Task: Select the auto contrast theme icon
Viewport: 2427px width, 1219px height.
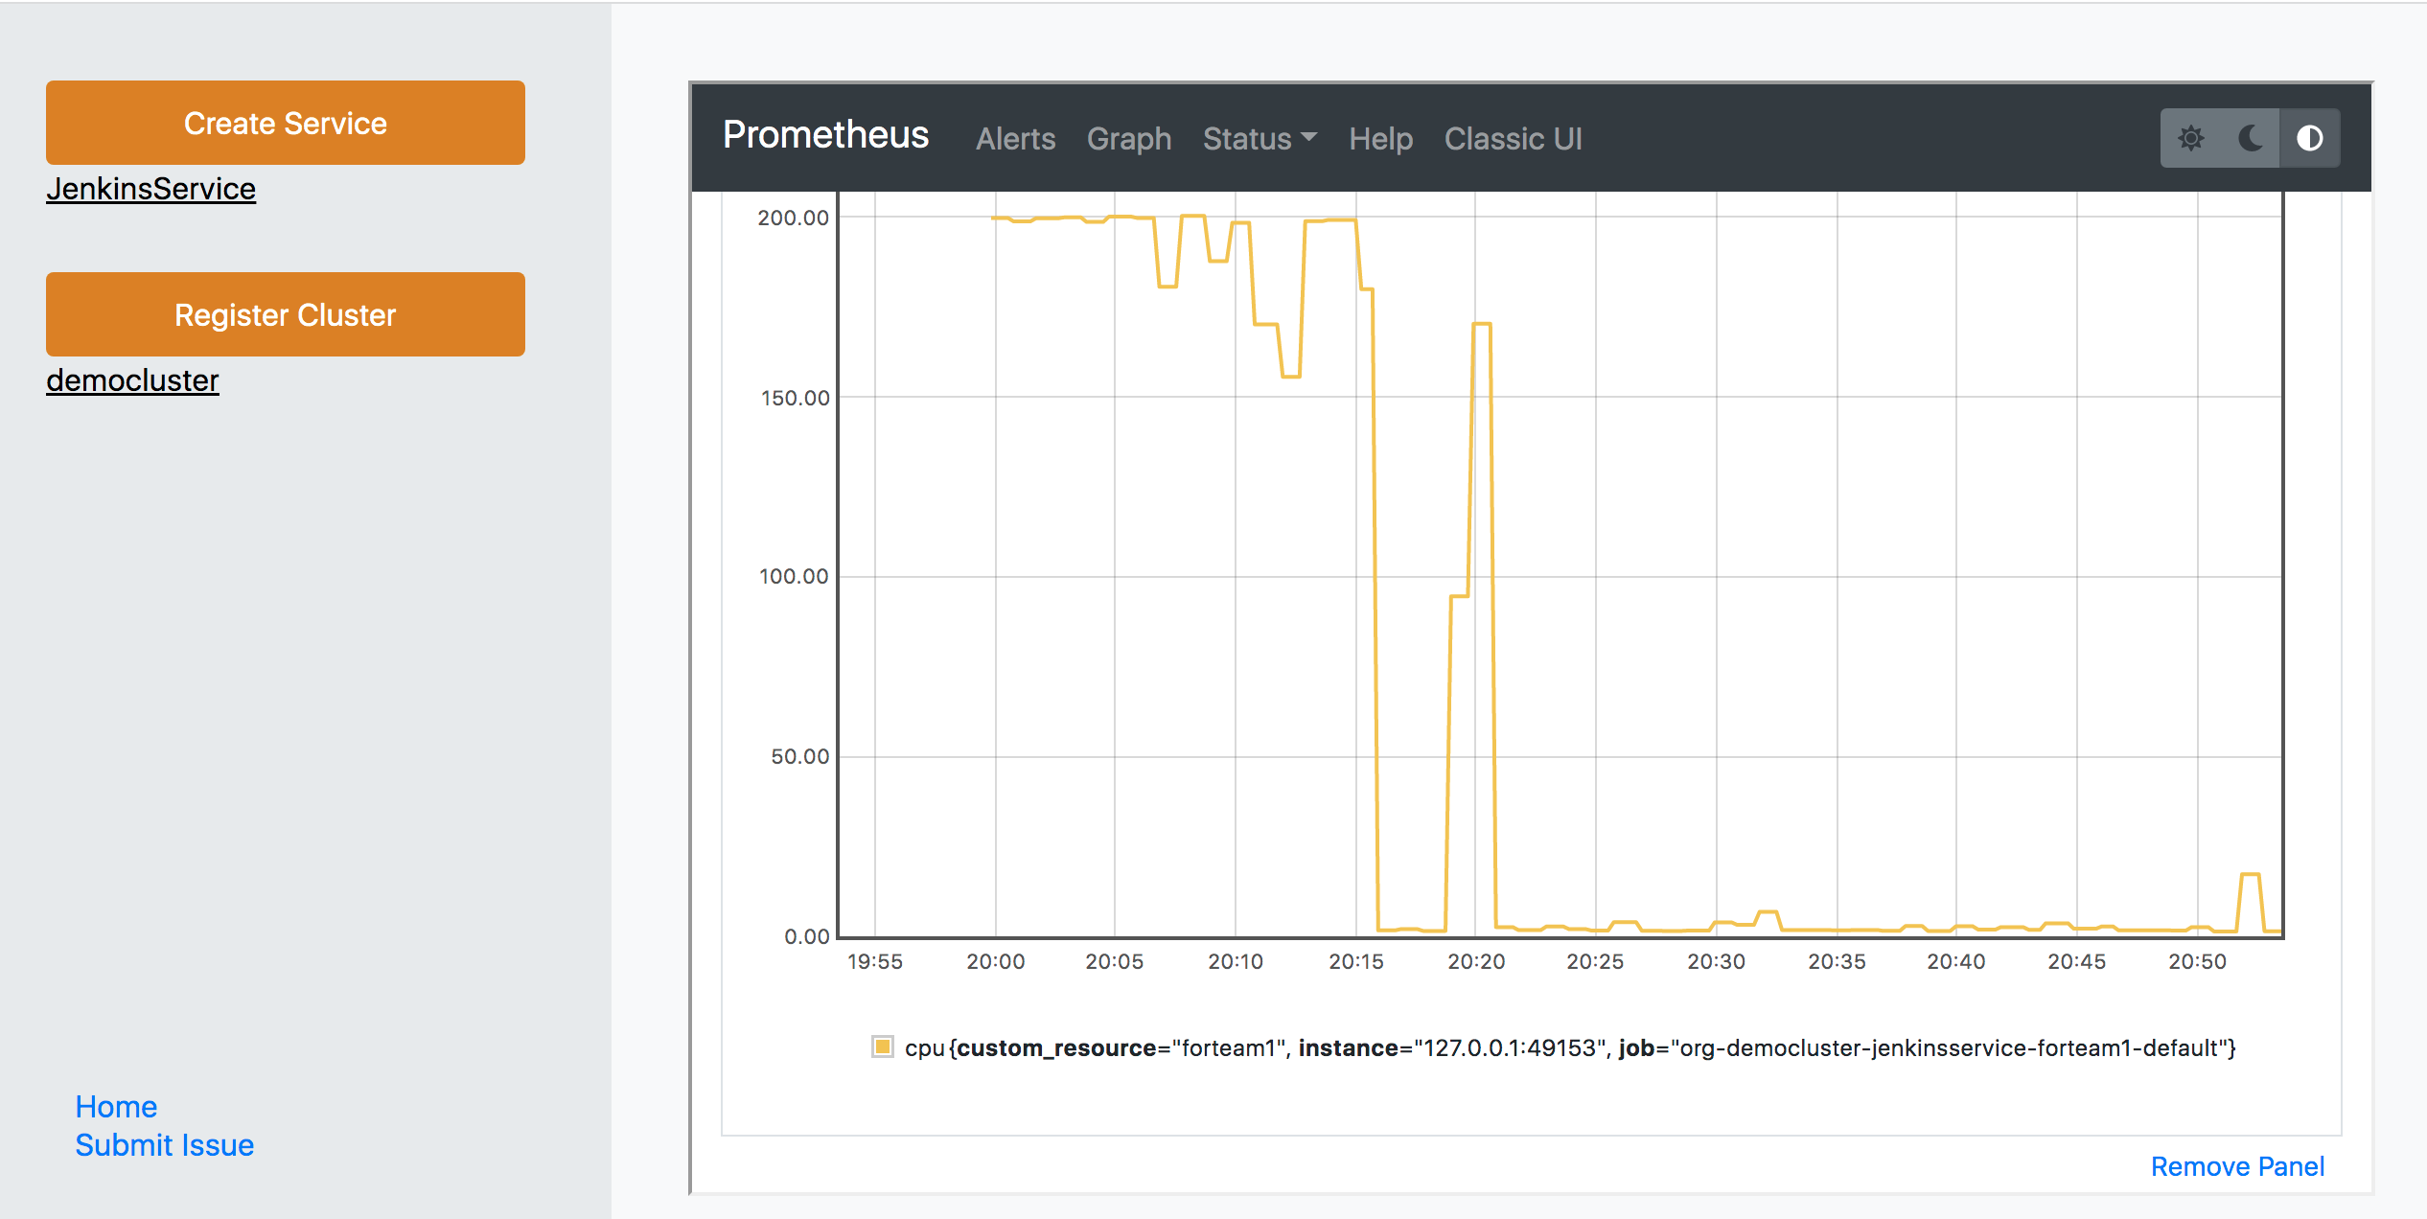Action: click(x=2310, y=138)
